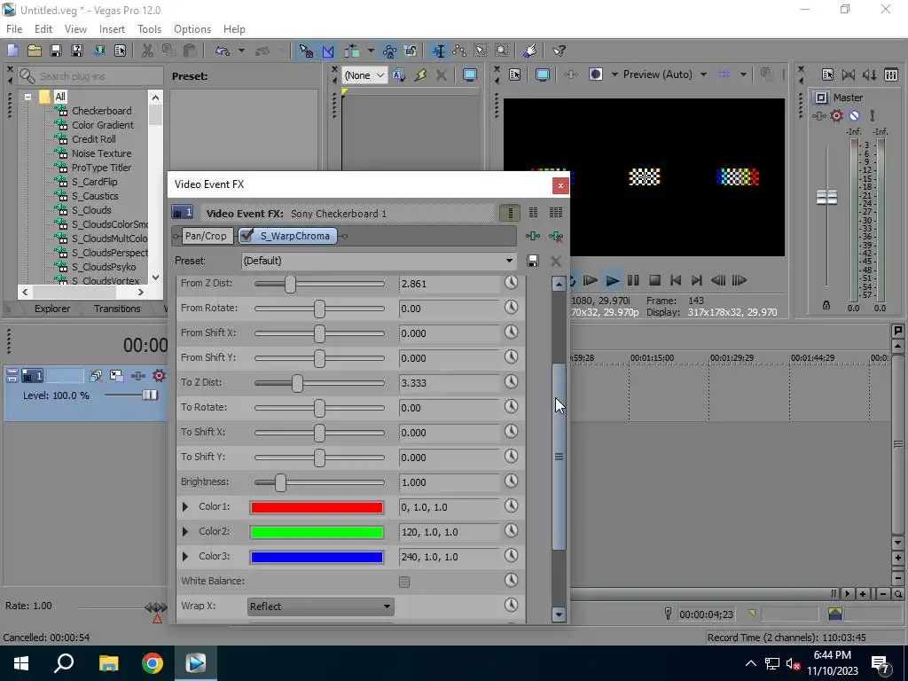Screen dimensions: 908x681
Task: Open the File menu
Action: tap(14, 29)
